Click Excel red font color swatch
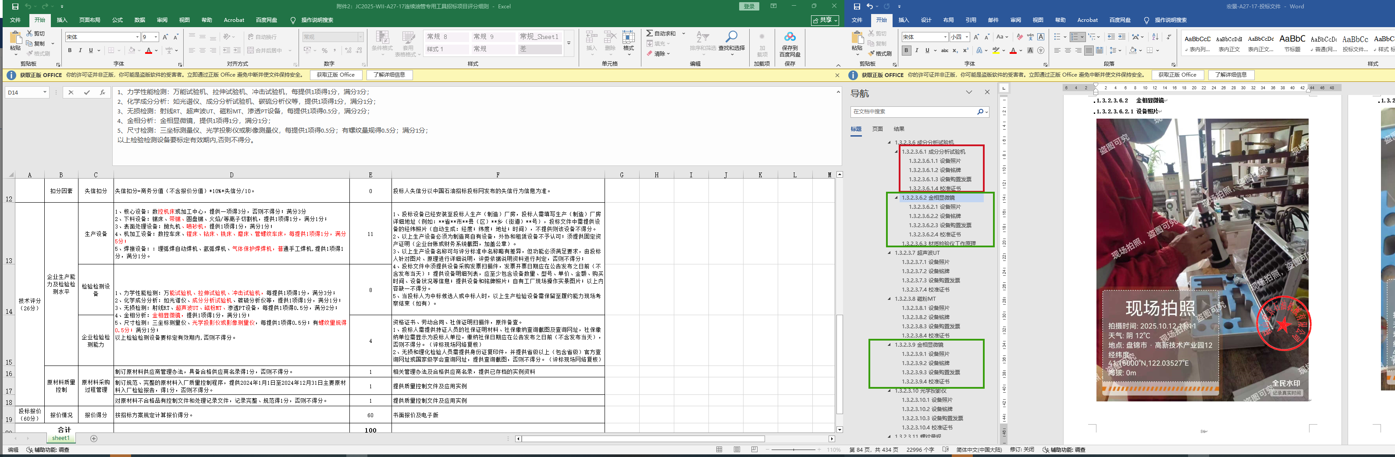 (x=148, y=50)
